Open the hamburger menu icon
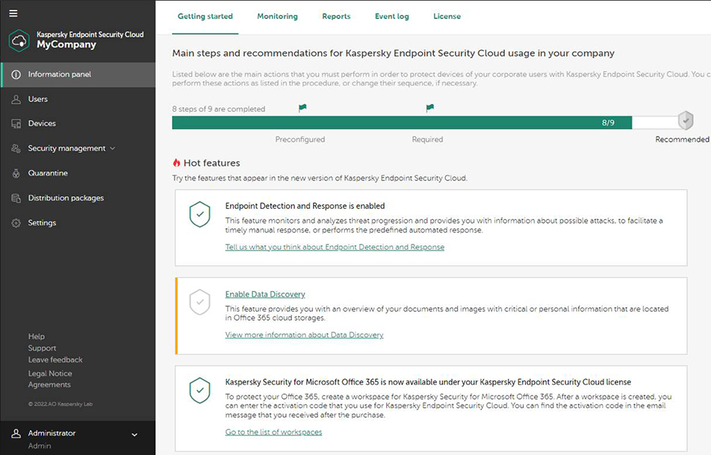The height and width of the screenshot is (455, 711). [x=13, y=13]
